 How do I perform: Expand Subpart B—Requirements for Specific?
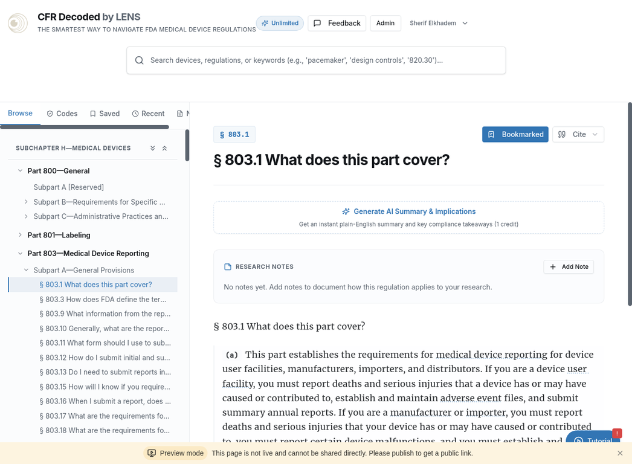(x=26, y=202)
